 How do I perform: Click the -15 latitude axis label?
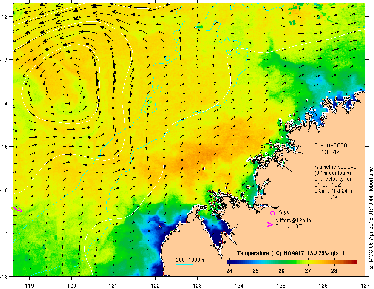click(x=4, y=147)
